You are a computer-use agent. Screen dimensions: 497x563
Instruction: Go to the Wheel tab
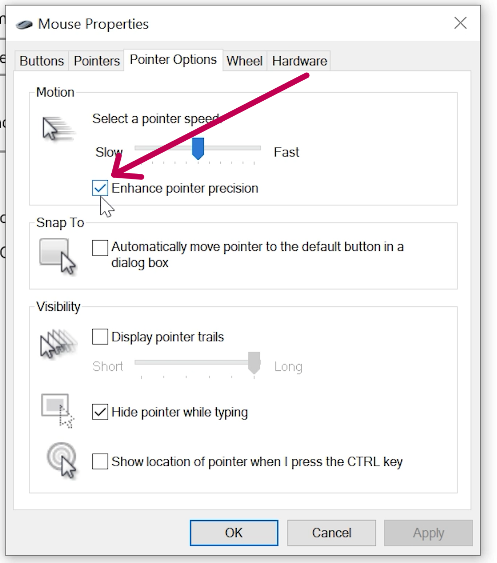(x=245, y=61)
